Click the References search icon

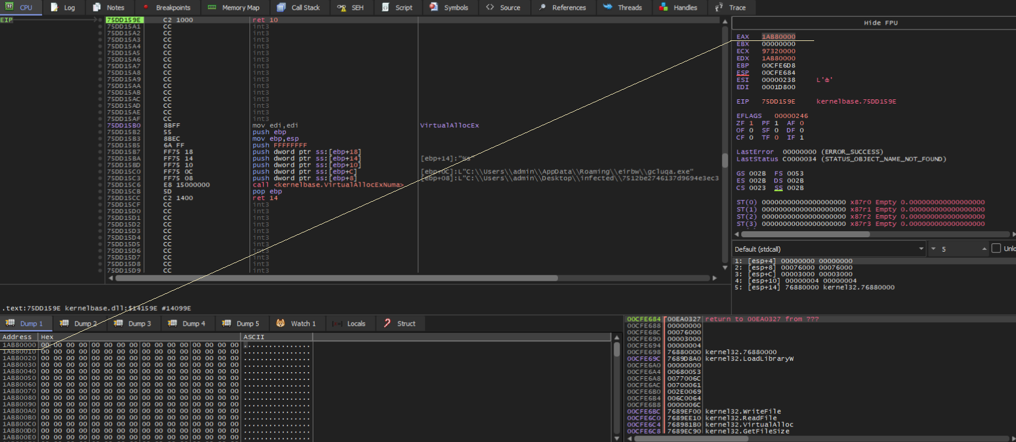542,7
